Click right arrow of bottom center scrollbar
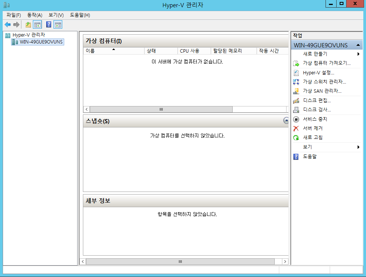This screenshot has height=277, width=366. tap(285, 262)
